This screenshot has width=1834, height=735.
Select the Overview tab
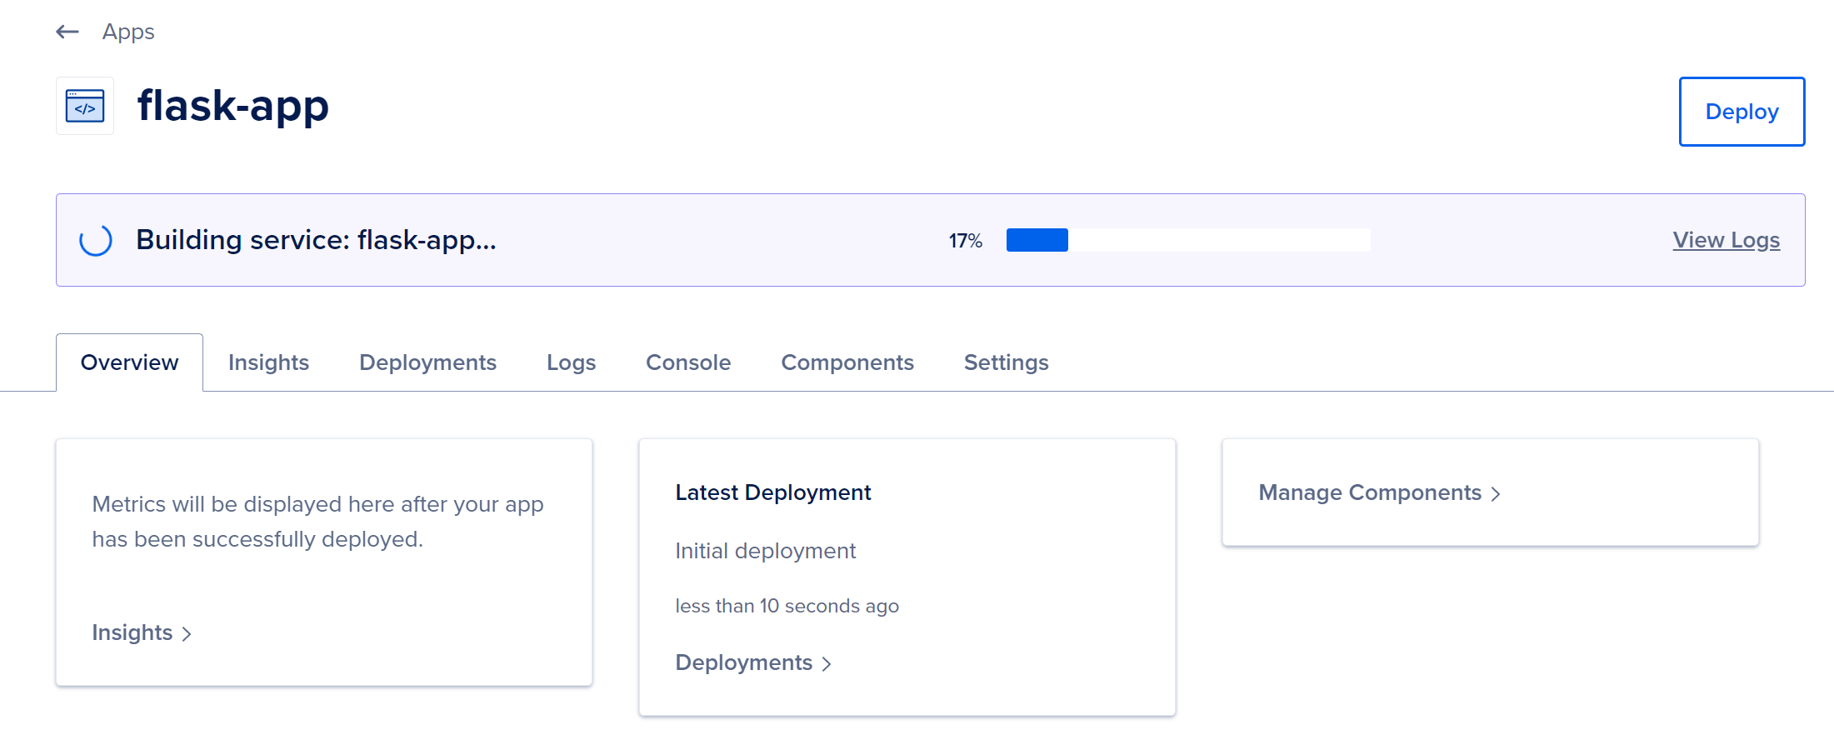(129, 362)
